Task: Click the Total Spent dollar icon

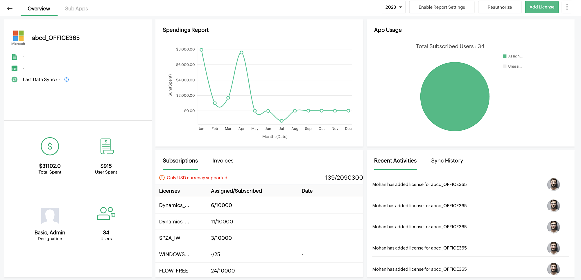Action: click(50, 146)
